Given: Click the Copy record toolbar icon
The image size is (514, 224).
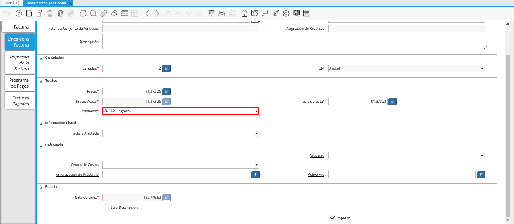Looking at the screenshot, I should pos(39,13).
